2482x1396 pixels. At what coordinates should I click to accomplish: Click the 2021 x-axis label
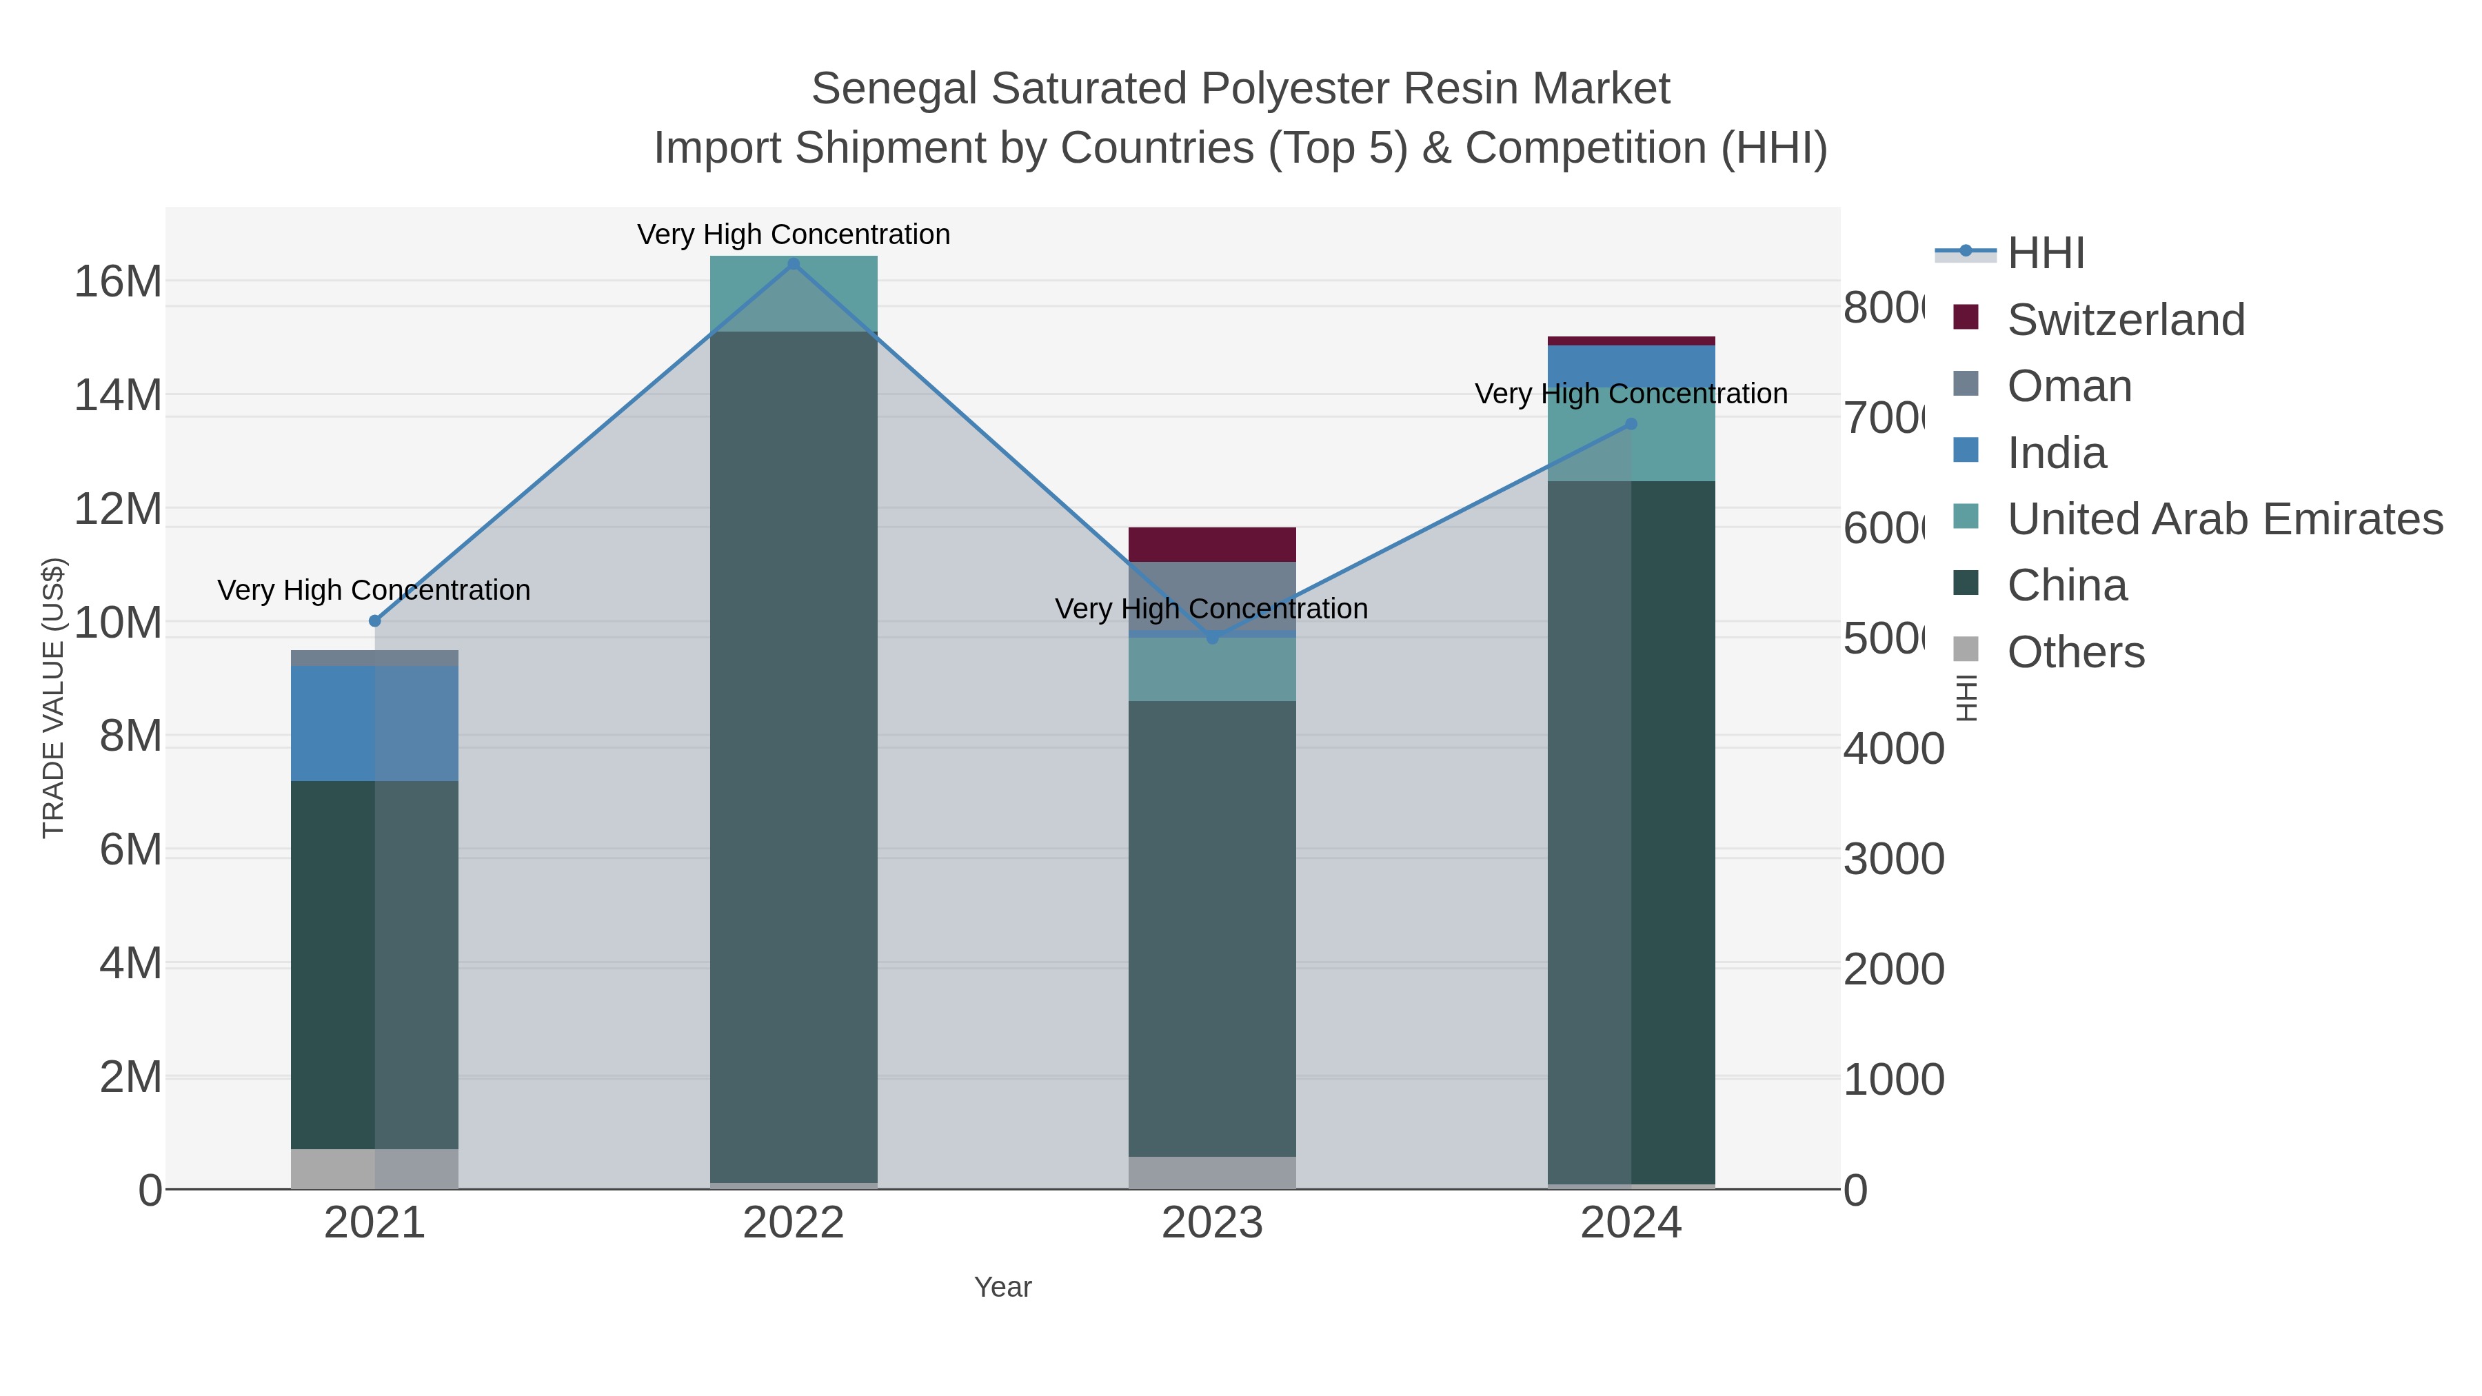click(x=375, y=1224)
